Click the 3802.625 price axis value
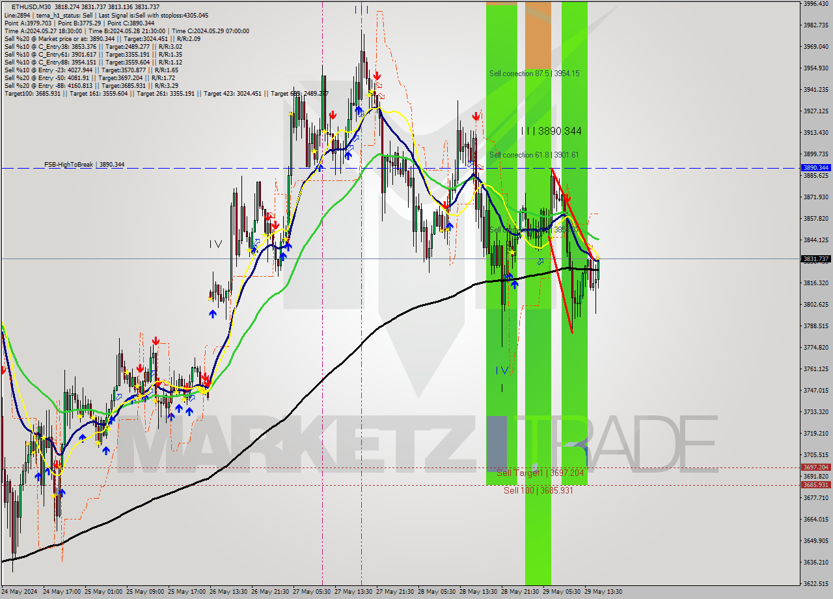Screen dimensions: 833x599 click(x=816, y=305)
